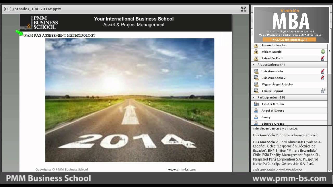
Task: Click the green check status icon for Miriam Martín
Action: pyautogui.click(x=323, y=52)
